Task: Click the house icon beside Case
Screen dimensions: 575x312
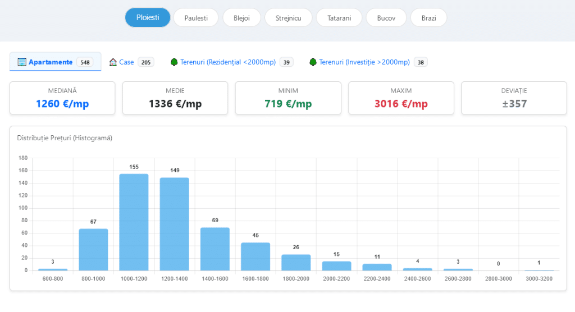Action: click(x=113, y=62)
